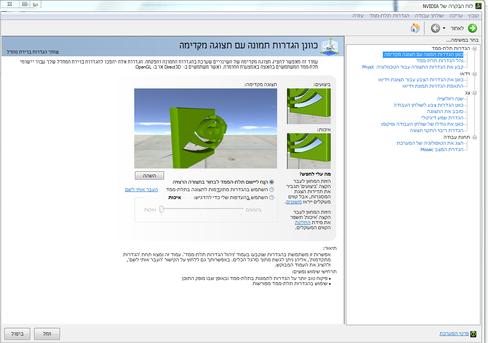Open the קובץ menu
Image resolution: width=488 pixels, height=343 pixels.
(473, 15)
